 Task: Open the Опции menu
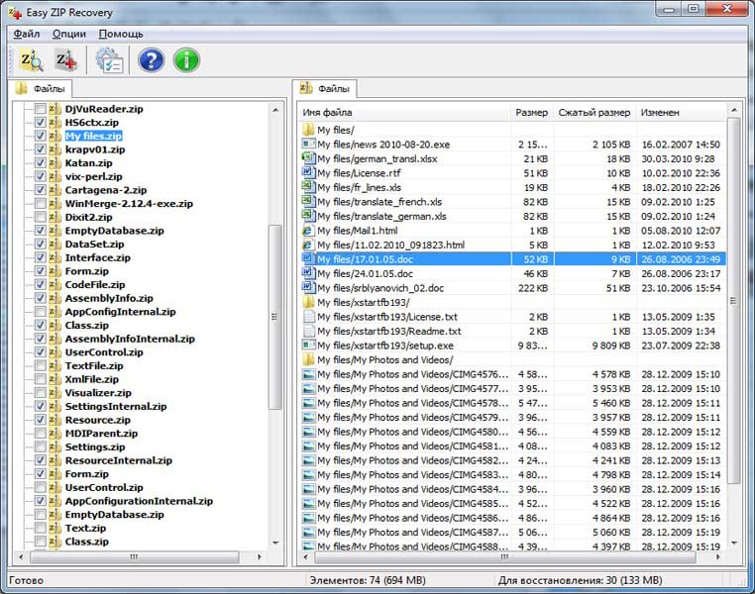click(x=68, y=34)
